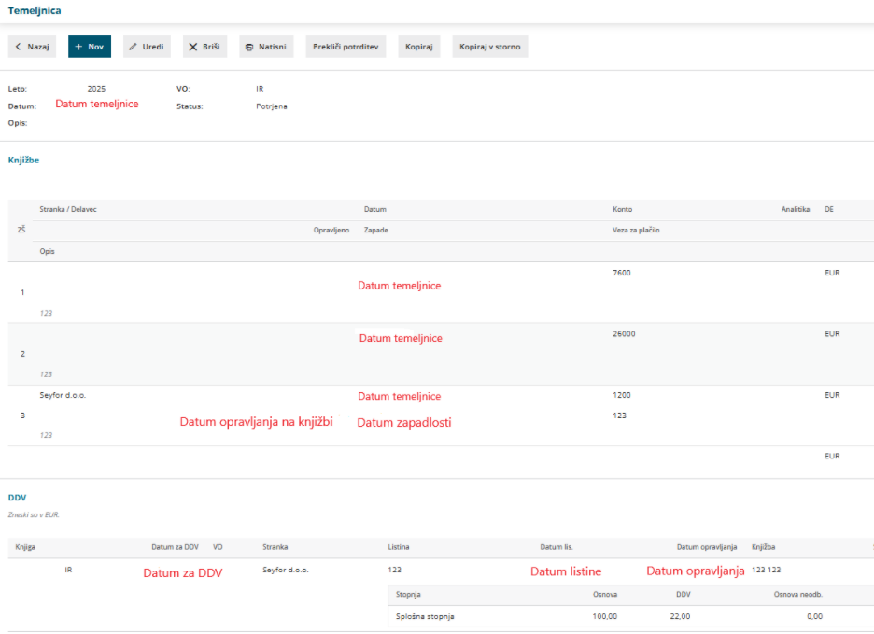Viewport: 874px width, 634px height.
Task: Click the Knjižbe section heading
Action: pyautogui.click(x=23, y=160)
